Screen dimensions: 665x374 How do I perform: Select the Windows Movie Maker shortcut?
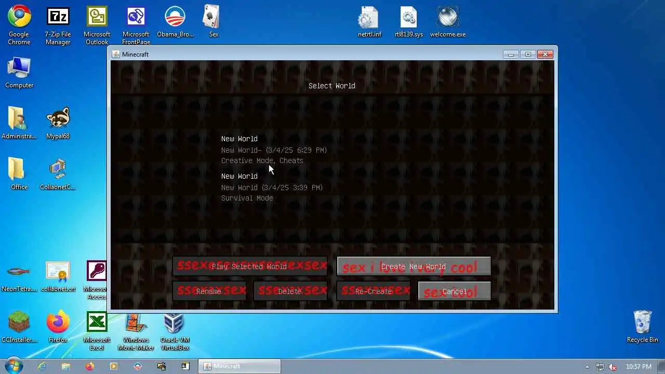point(136,331)
